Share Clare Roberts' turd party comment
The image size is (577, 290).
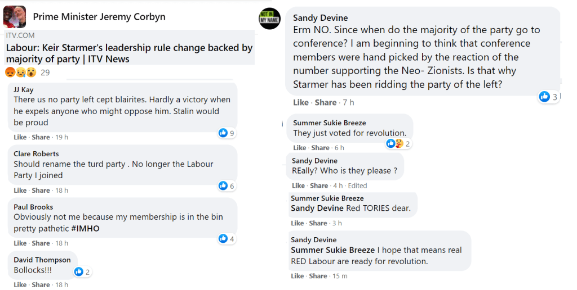click(41, 191)
